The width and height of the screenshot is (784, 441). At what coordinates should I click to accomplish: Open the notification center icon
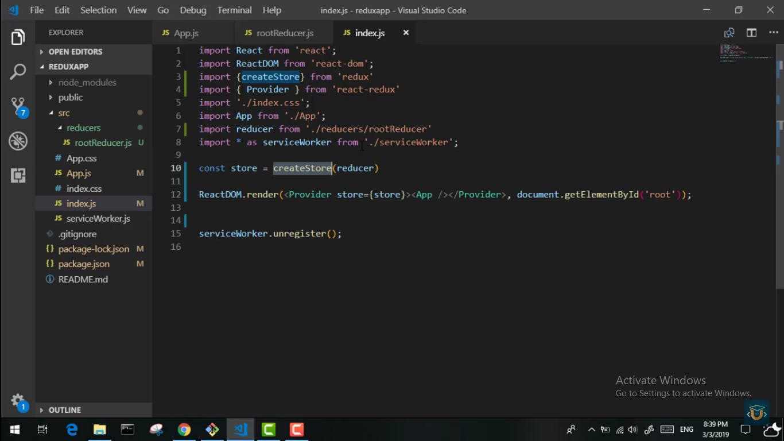coord(746,430)
